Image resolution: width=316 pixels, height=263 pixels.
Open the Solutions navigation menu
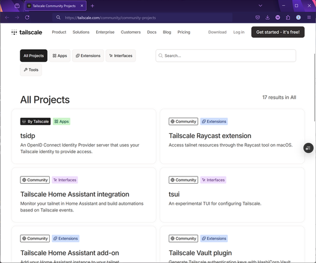81,32
